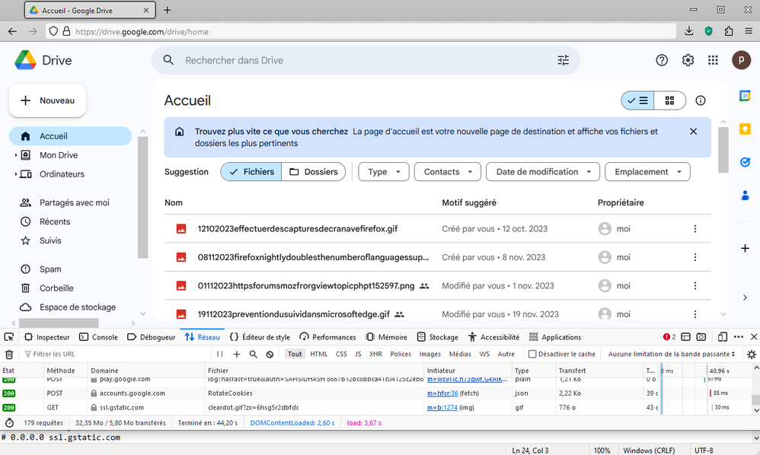Enable Désactiver le cache checkbox
The image size is (760, 455).
coord(533,354)
